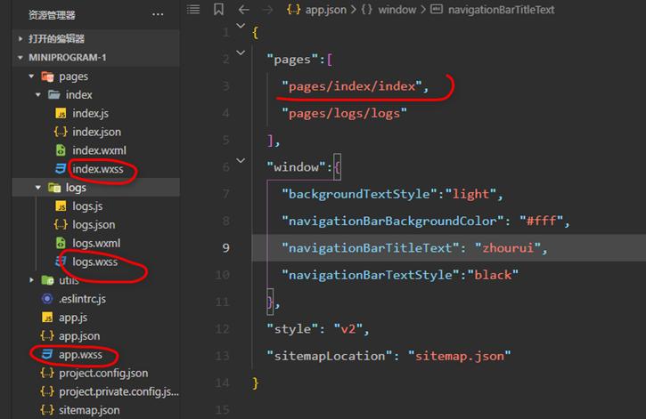The width and height of the screenshot is (646, 419).
Task: Click the app.wxss style icon
Action: (x=47, y=354)
